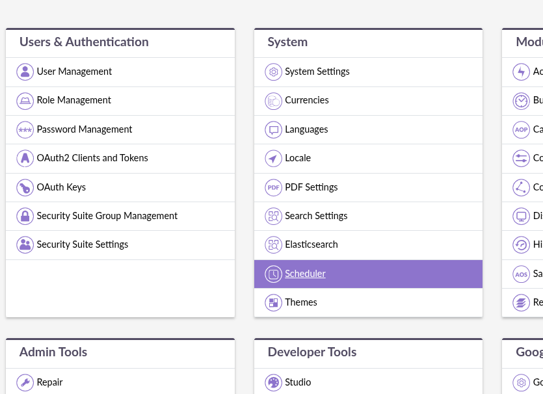The image size is (543, 394).
Task: Click the System Settings gear icon
Action: (273, 72)
